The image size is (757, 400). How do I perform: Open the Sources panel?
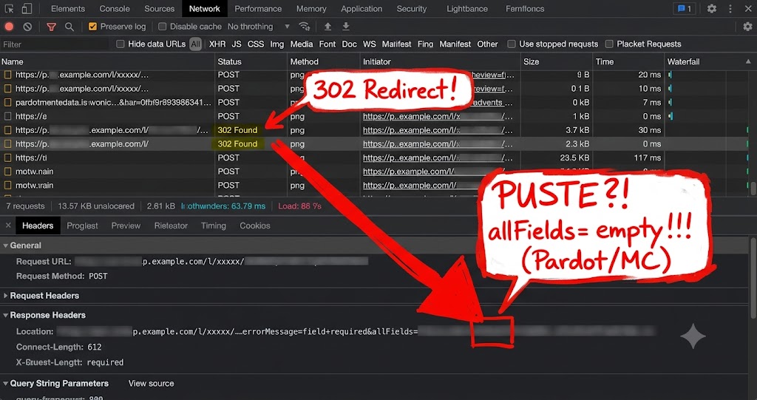(160, 9)
